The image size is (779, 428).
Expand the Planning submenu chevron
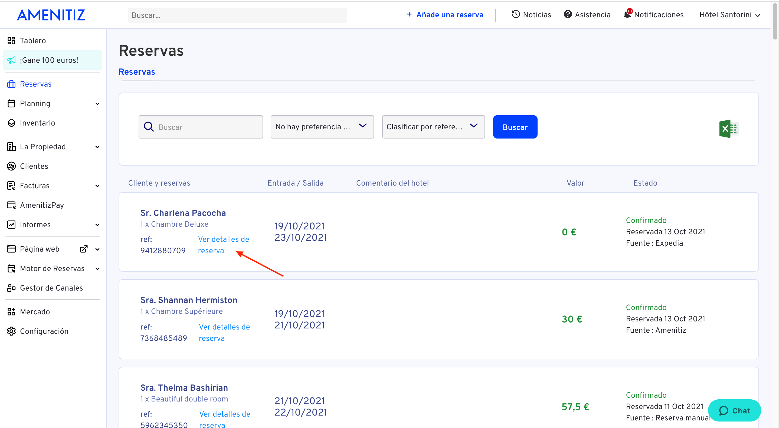(97, 104)
